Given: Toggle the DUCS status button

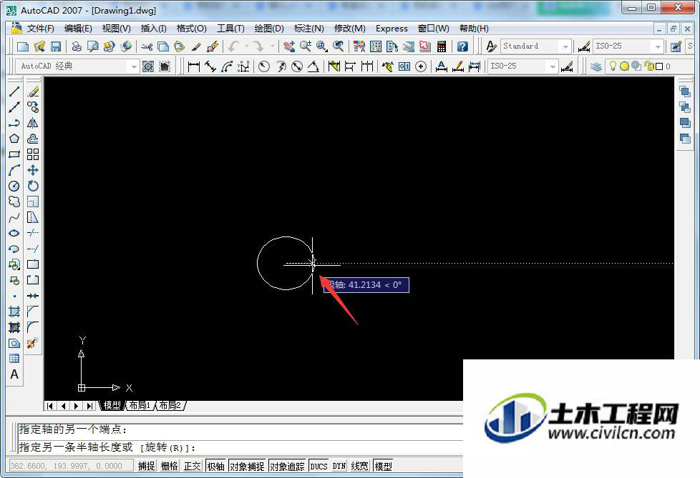Looking at the screenshot, I should click(319, 466).
